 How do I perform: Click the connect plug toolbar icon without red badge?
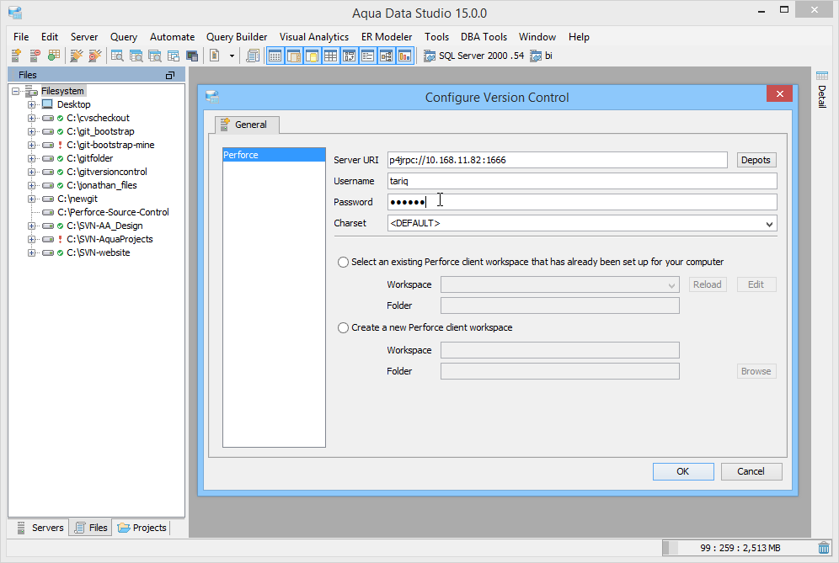point(77,56)
